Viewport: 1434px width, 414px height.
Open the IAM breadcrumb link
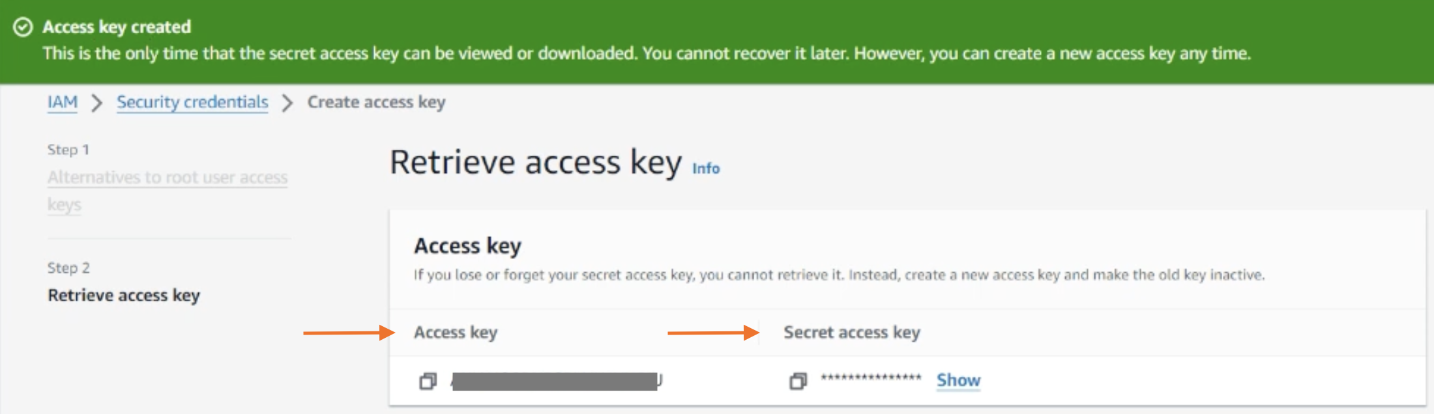63,102
